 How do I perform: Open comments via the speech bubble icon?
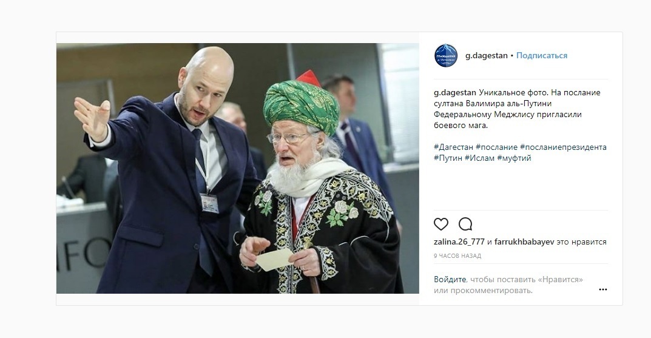[465, 225]
